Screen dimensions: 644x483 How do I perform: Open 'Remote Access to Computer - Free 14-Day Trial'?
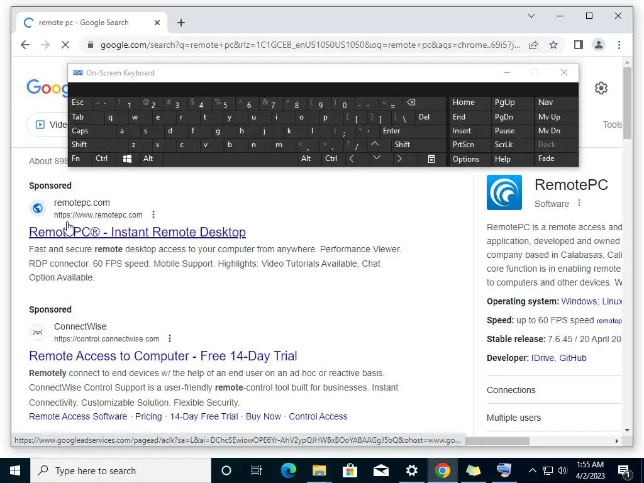click(163, 356)
